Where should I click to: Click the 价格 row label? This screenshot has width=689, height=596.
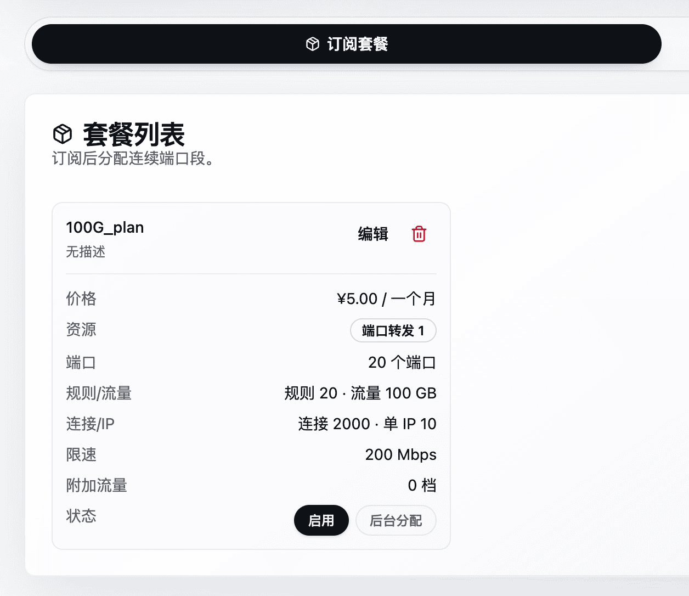coord(81,299)
